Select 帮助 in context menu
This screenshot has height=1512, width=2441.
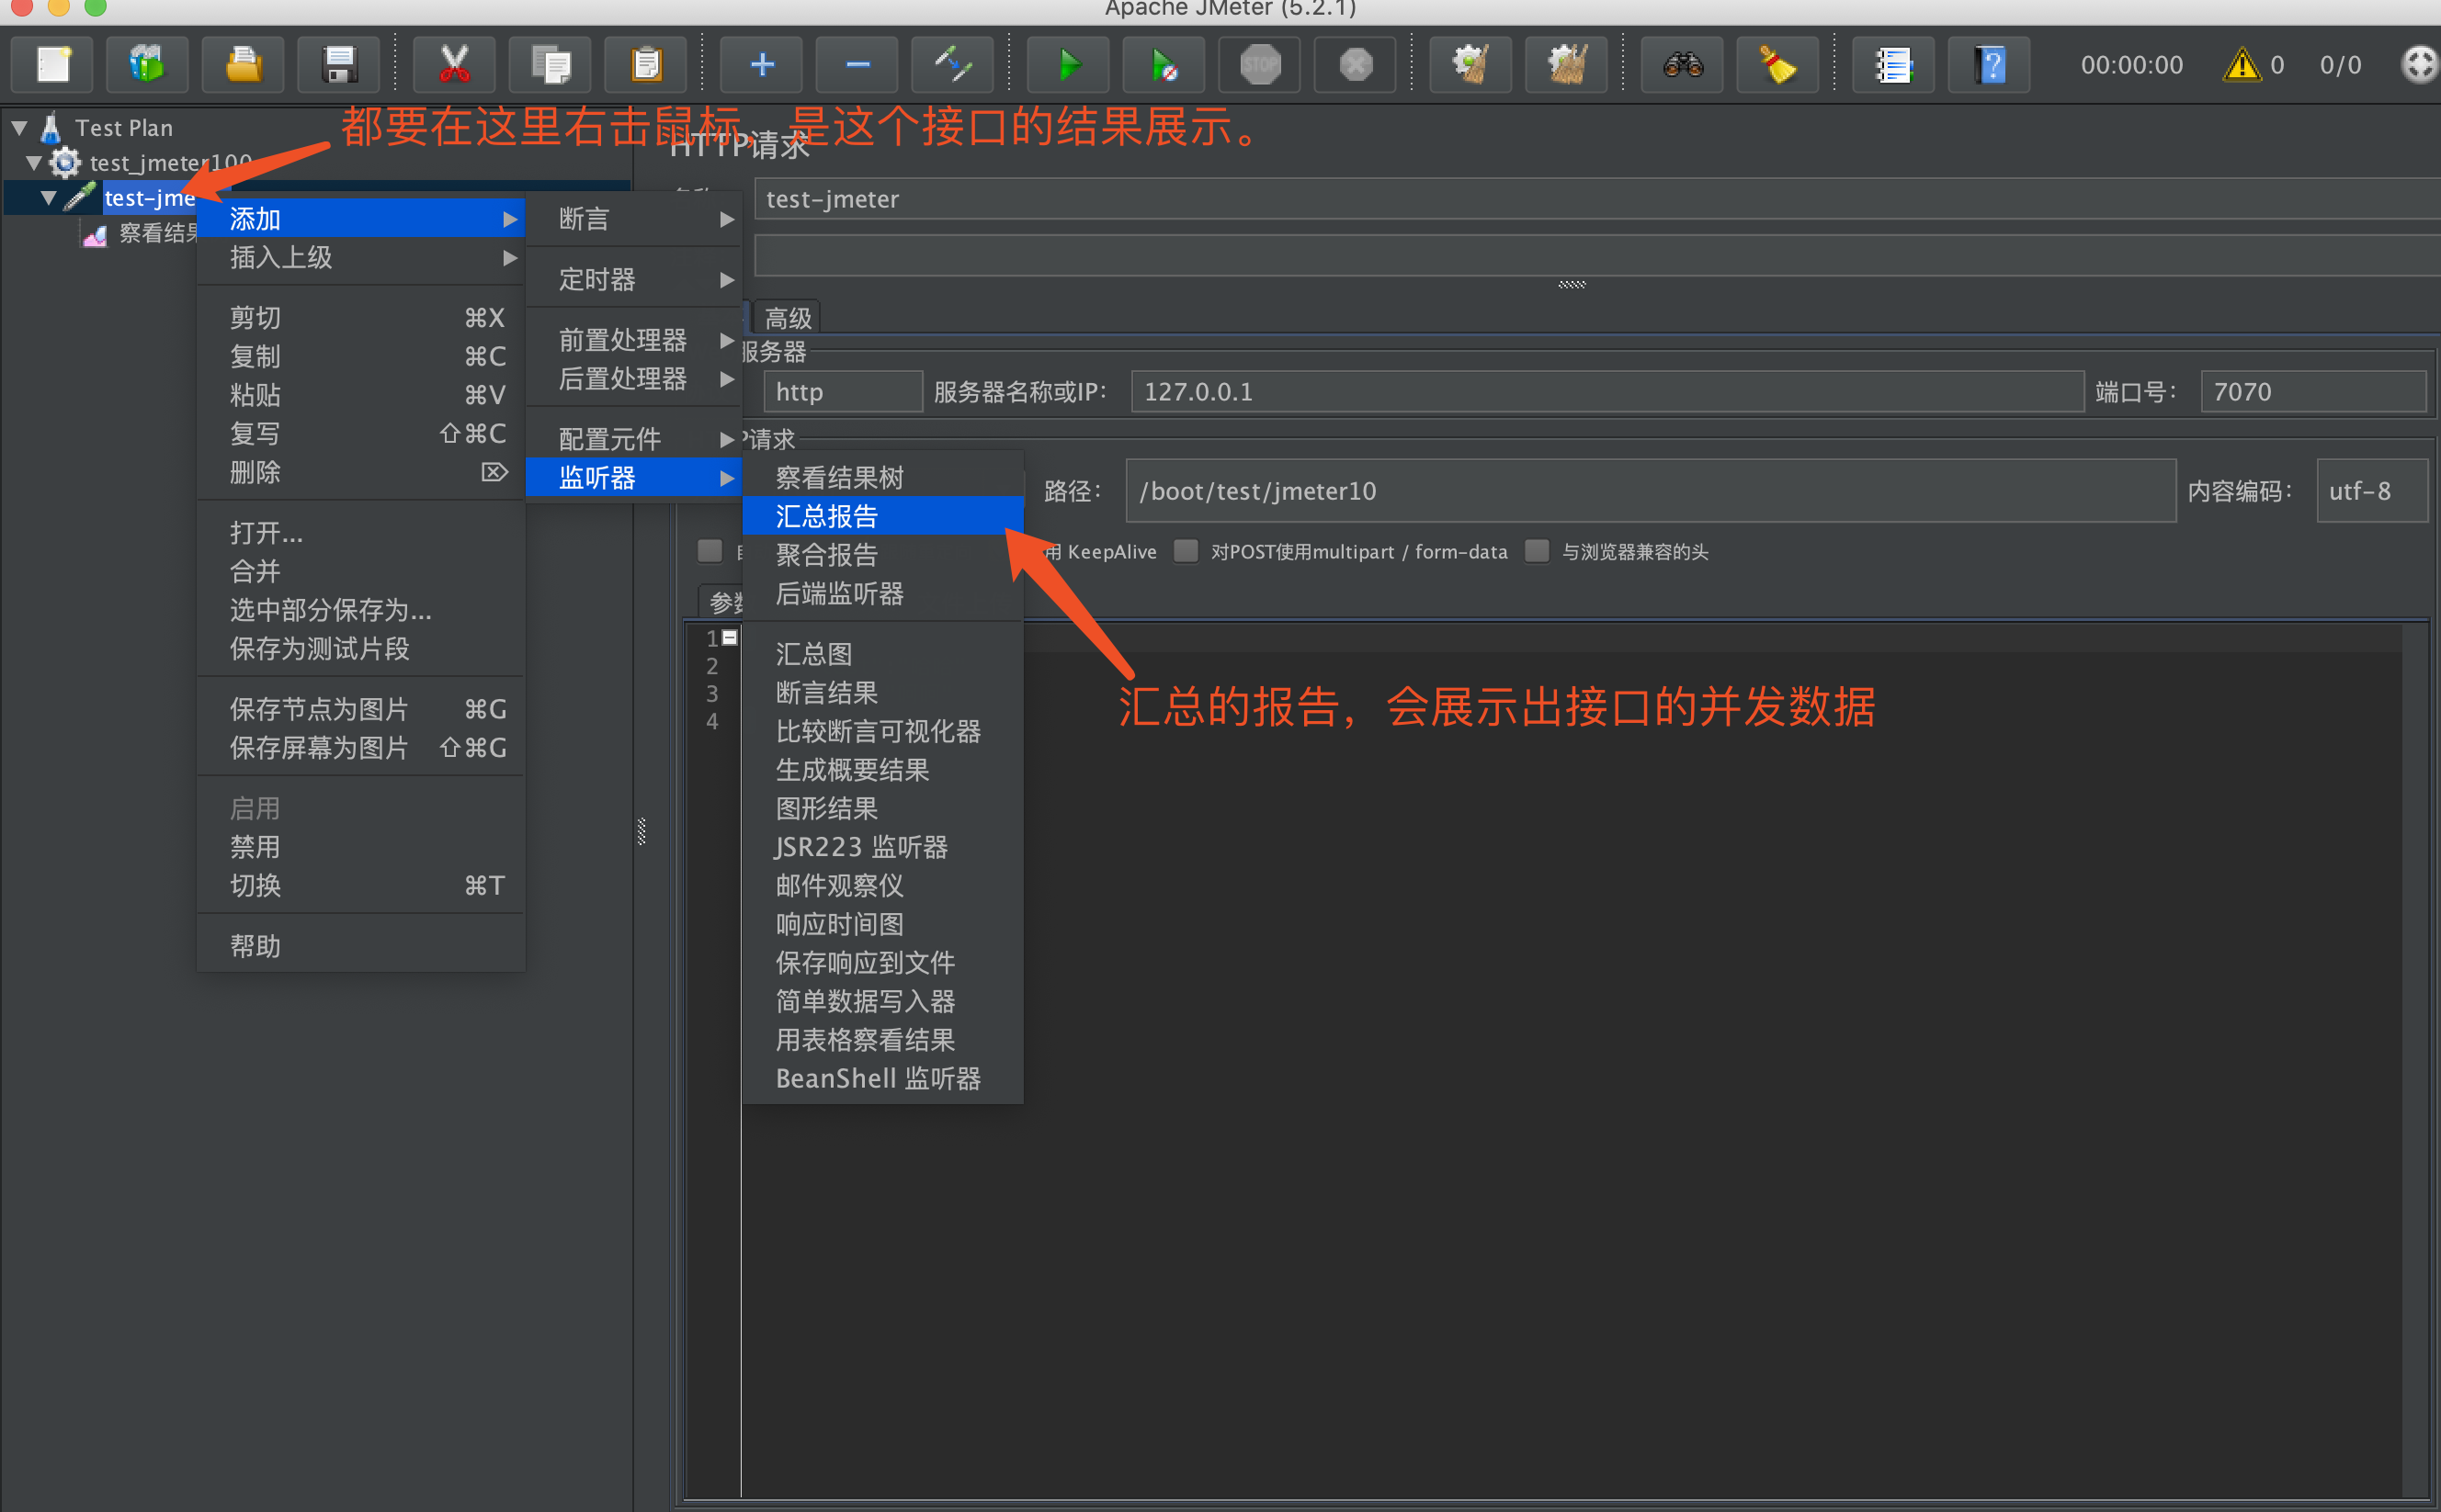361,946
